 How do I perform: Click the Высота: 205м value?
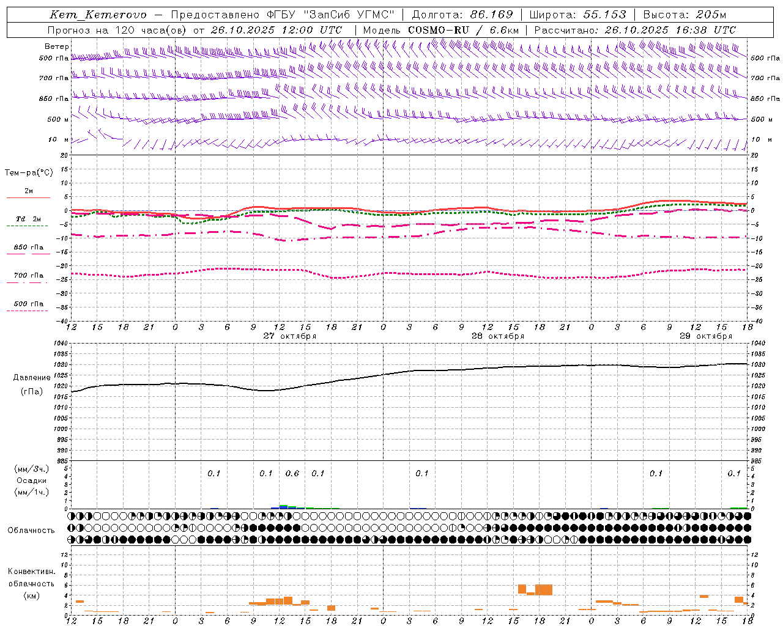pos(685,15)
